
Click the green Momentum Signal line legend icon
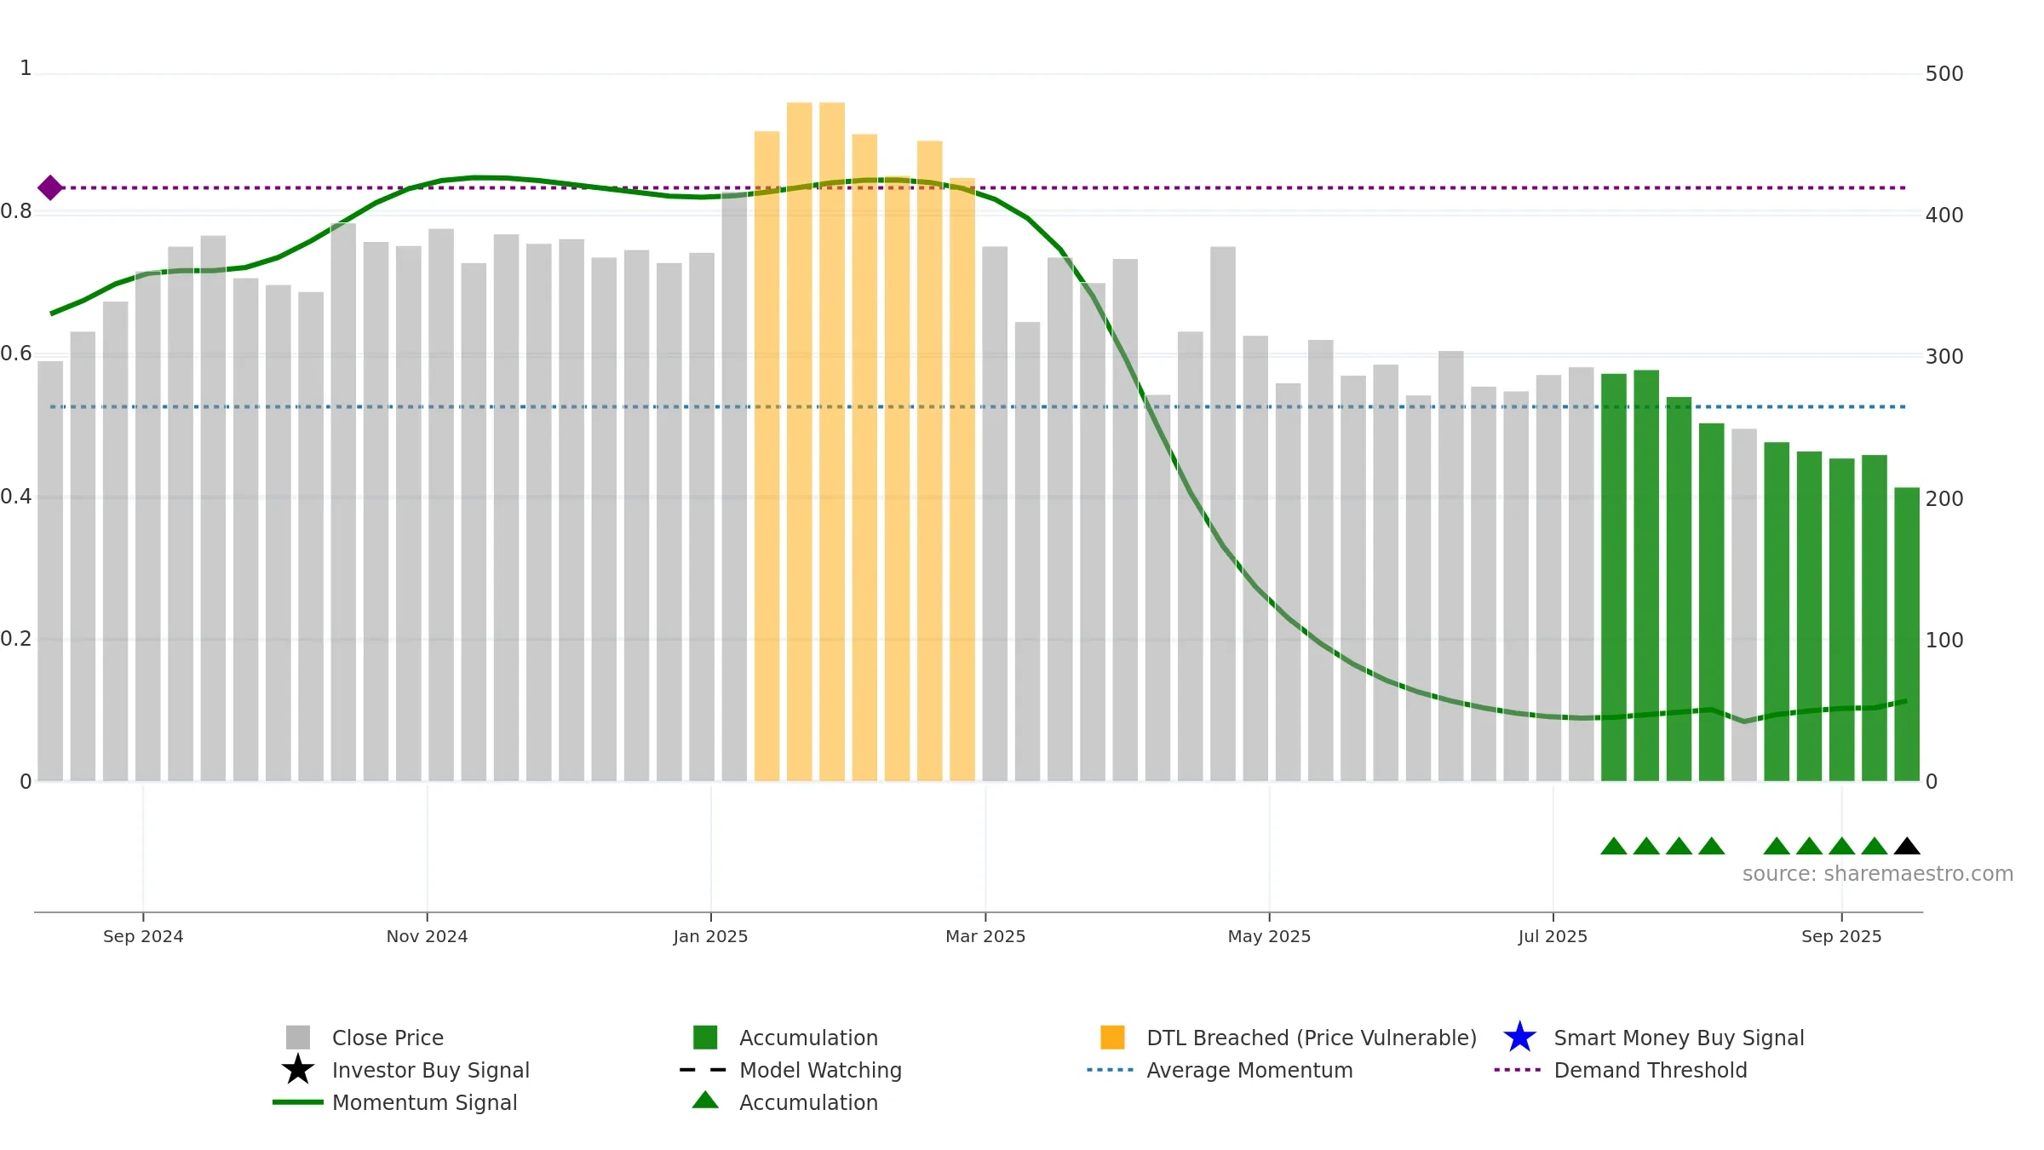click(x=297, y=1102)
